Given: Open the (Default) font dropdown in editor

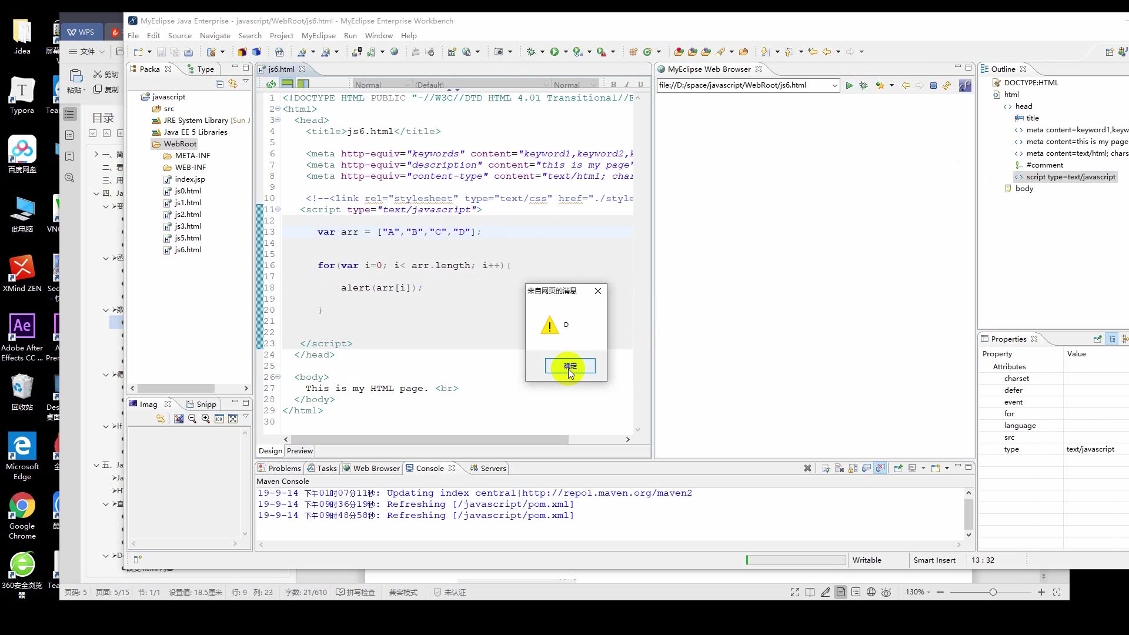Looking at the screenshot, I should [x=481, y=85].
